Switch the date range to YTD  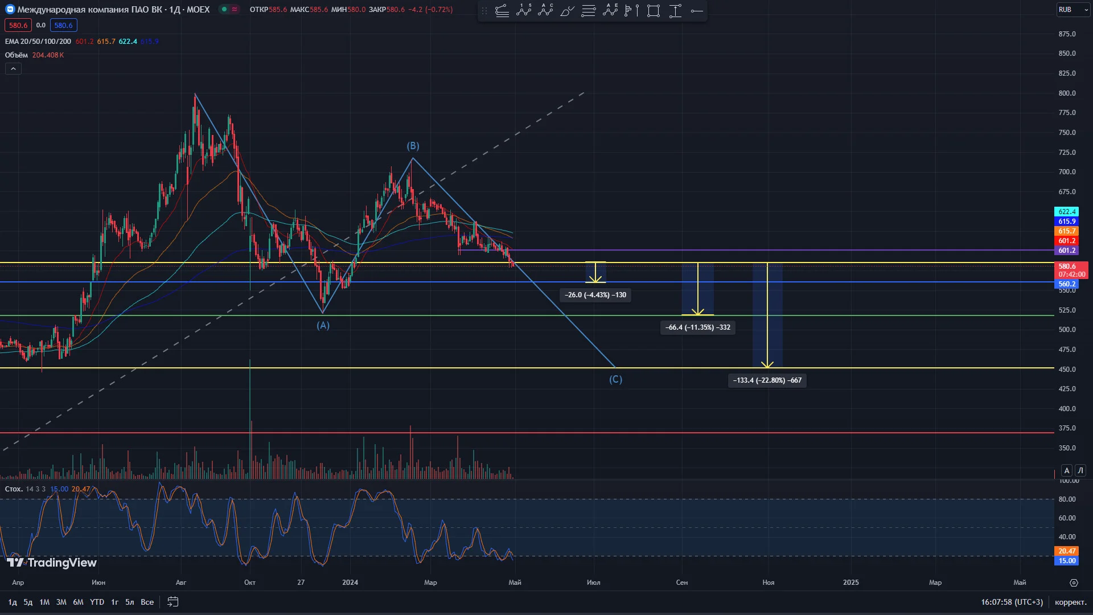tap(97, 602)
